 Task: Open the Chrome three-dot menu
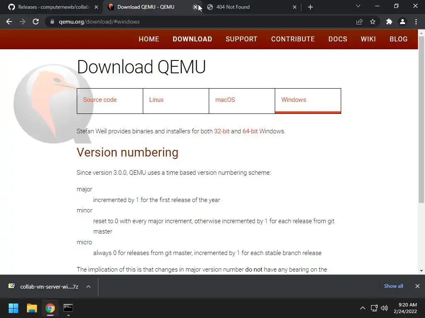tap(416, 22)
